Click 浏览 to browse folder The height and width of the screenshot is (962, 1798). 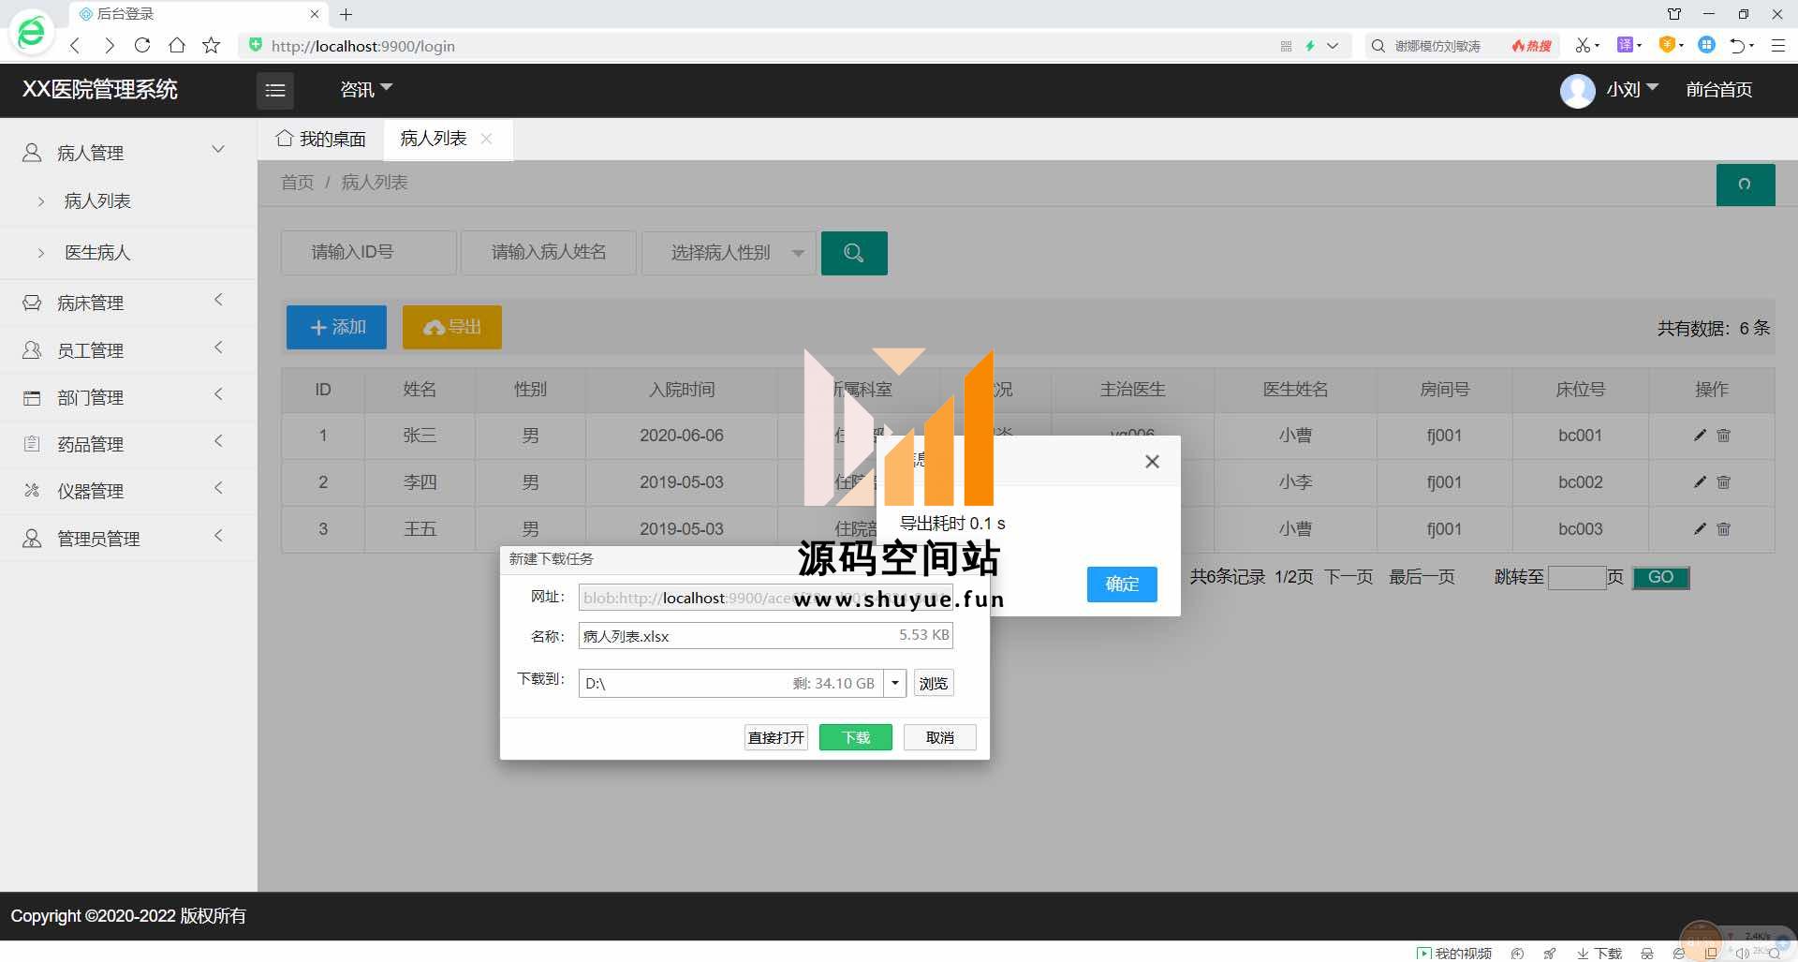point(934,683)
